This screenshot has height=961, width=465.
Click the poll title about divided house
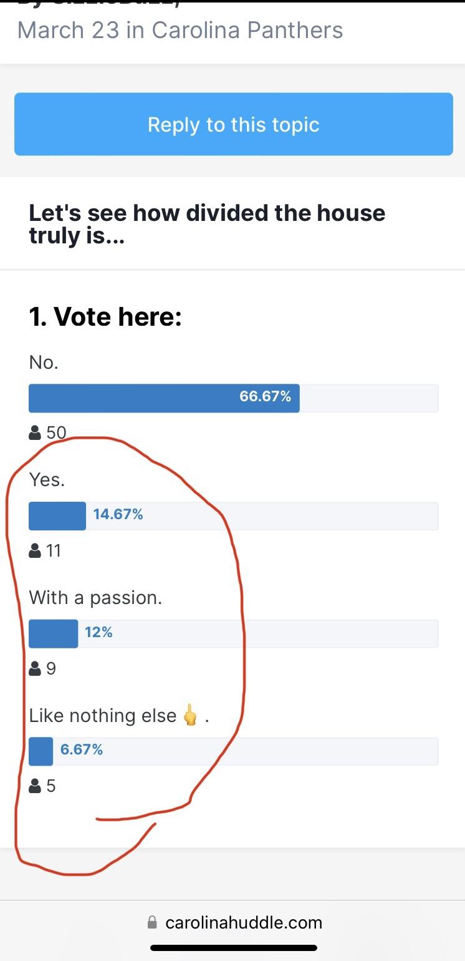[x=207, y=224]
